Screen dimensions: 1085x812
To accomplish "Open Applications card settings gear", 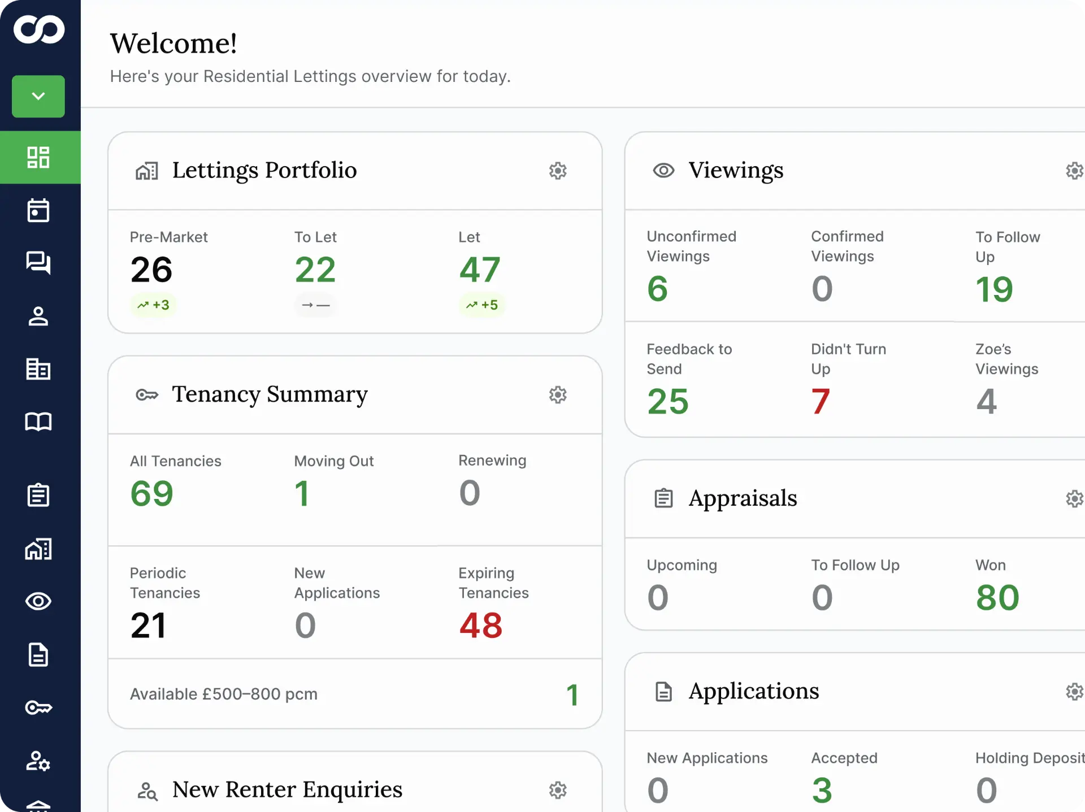I will point(1075,691).
